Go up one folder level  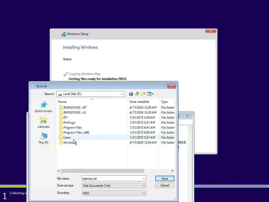click(x=137, y=94)
